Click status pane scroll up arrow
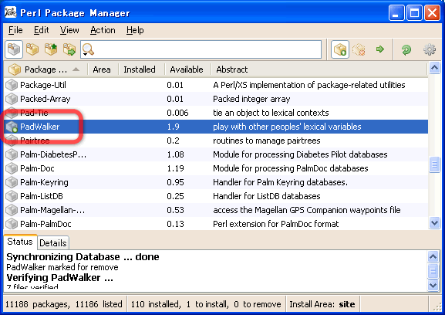 [x=433, y=256]
